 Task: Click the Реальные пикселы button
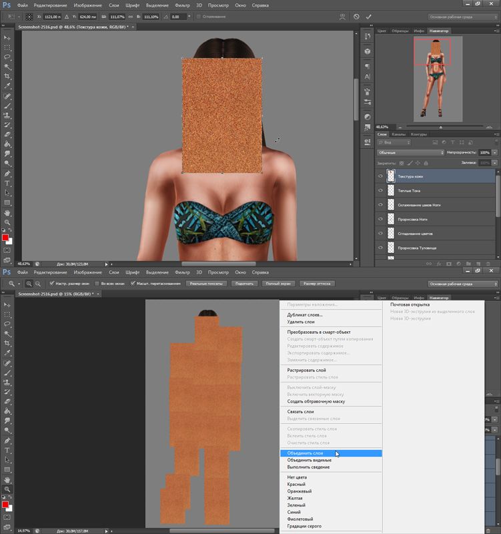click(x=206, y=284)
